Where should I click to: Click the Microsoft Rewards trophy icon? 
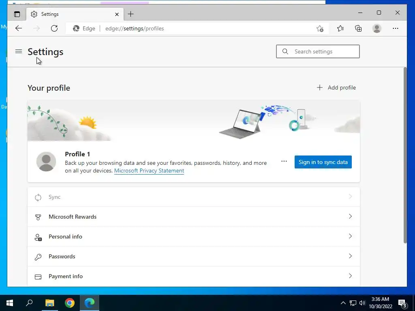point(38,217)
